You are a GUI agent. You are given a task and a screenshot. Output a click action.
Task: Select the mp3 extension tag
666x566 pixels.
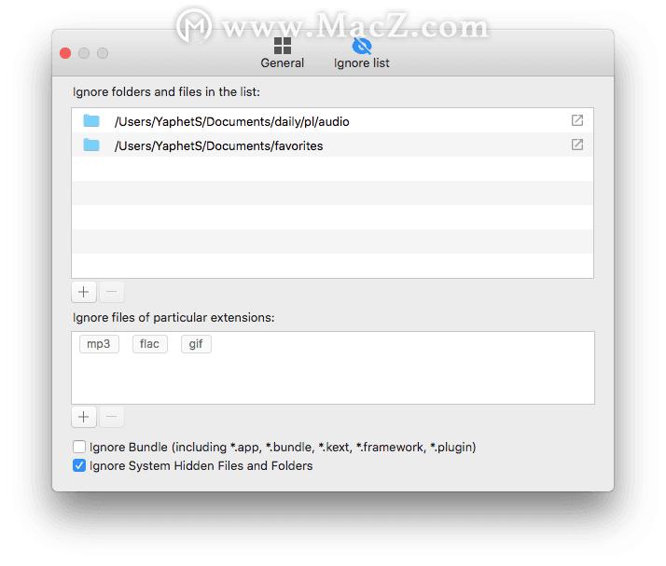[99, 344]
